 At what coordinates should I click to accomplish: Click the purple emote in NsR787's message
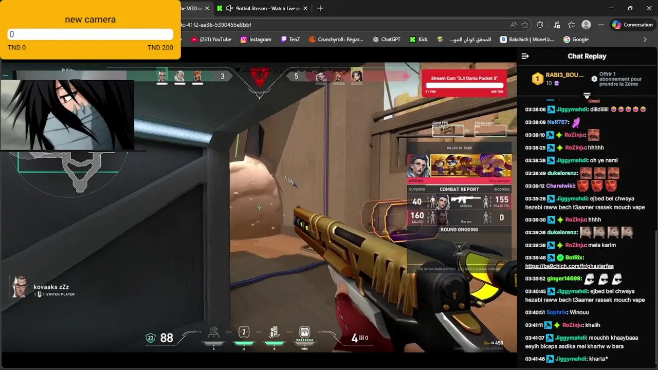[x=577, y=122]
